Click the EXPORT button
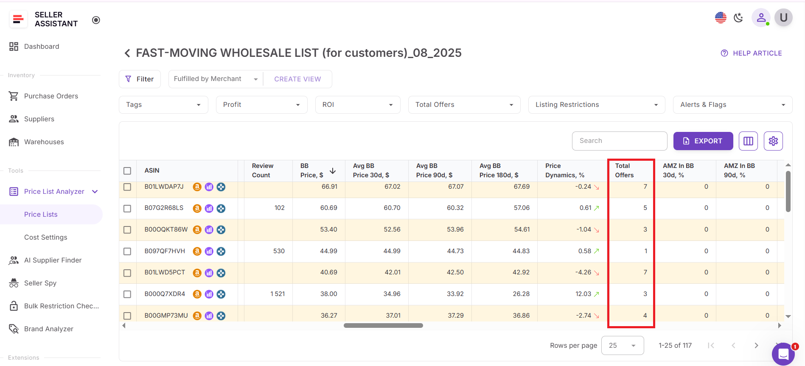The width and height of the screenshot is (805, 366). point(703,141)
